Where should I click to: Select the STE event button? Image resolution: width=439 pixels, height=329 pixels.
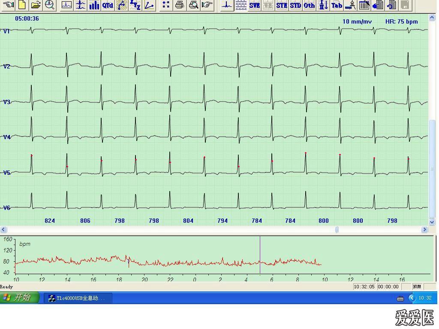(x=282, y=5)
